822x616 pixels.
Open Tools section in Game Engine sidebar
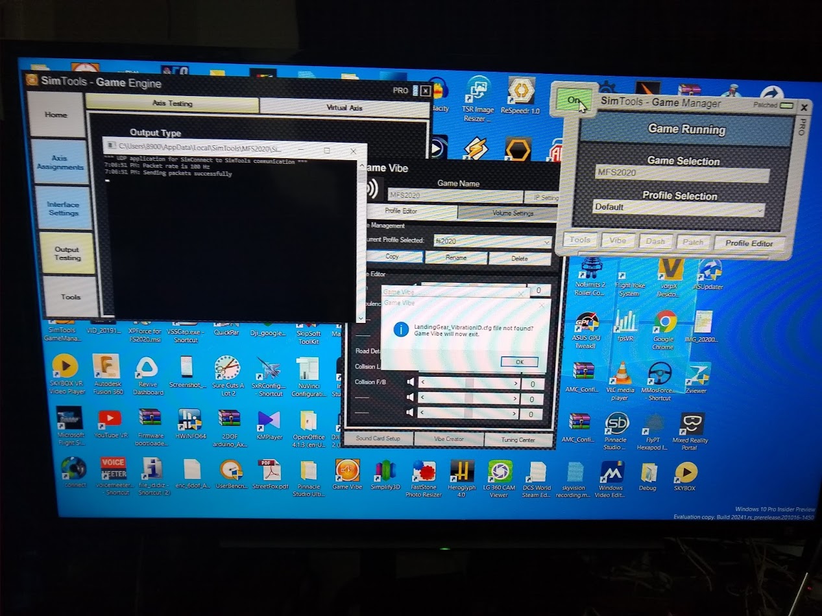tap(71, 296)
